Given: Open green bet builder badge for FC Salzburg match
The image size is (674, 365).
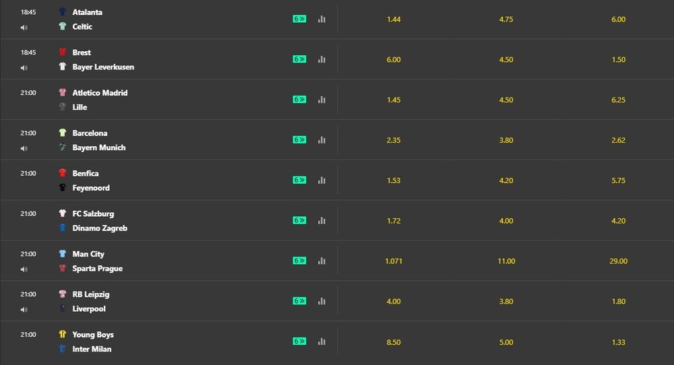Looking at the screenshot, I should click(300, 220).
